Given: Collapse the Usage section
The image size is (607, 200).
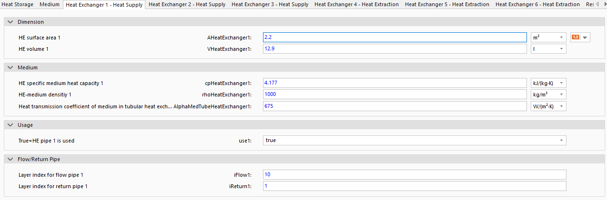Looking at the screenshot, I should (10, 125).
